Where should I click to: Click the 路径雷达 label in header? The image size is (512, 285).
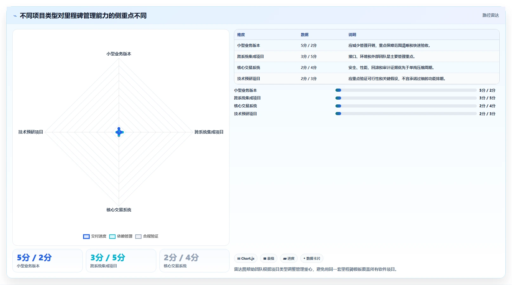[490, 15]
